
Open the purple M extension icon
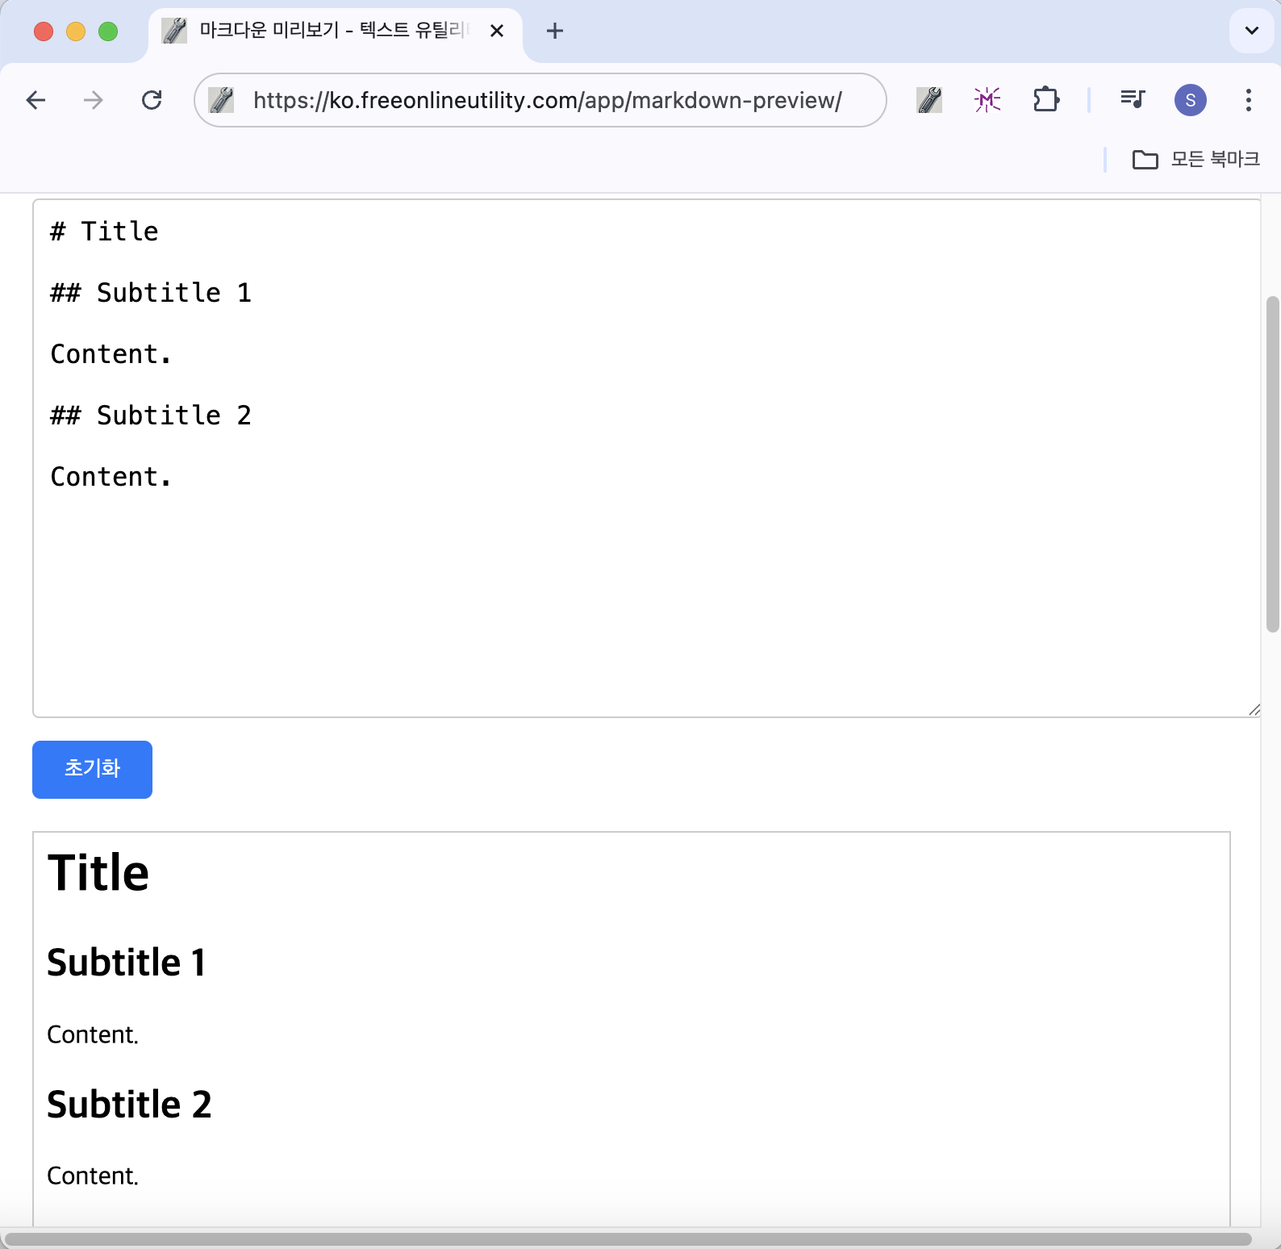click(x=987, y=100)
